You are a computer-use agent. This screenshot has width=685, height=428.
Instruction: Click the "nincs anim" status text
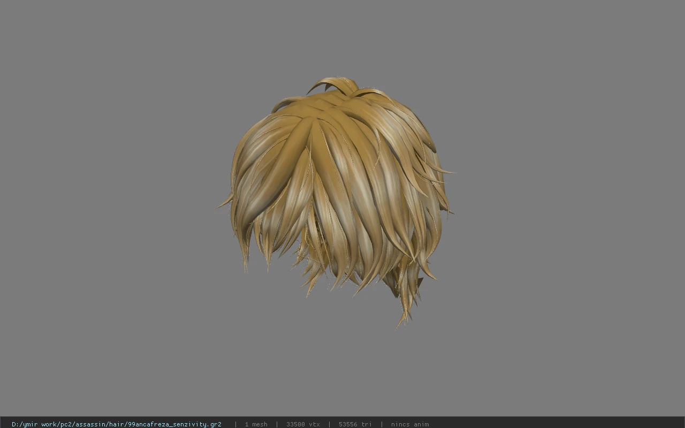click(x=410, y=424)
